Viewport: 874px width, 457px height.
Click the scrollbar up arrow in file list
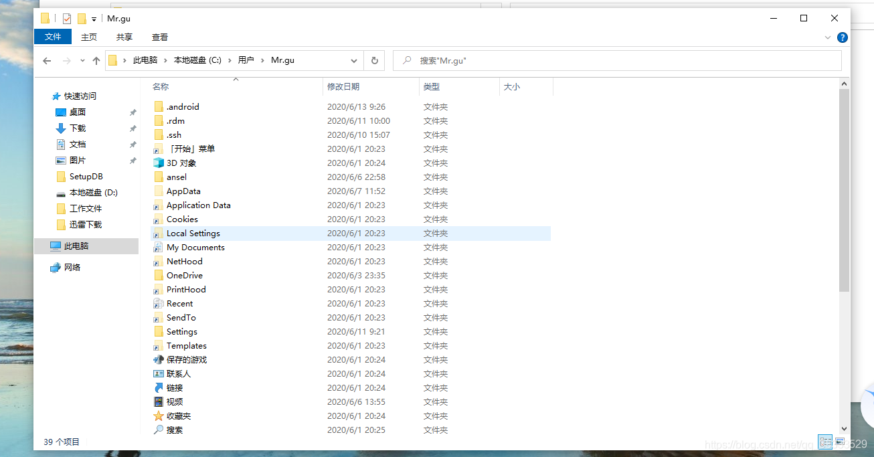(845, 84)
